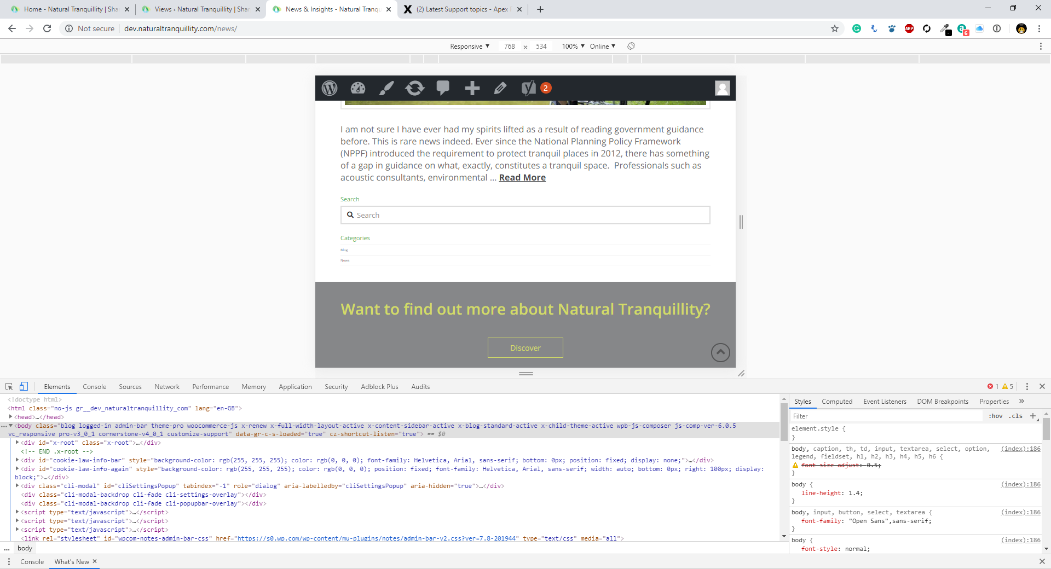Show the error count indicator in DevTools
The height and width of the screenshot is (569, 1051).
pos(993,387)
